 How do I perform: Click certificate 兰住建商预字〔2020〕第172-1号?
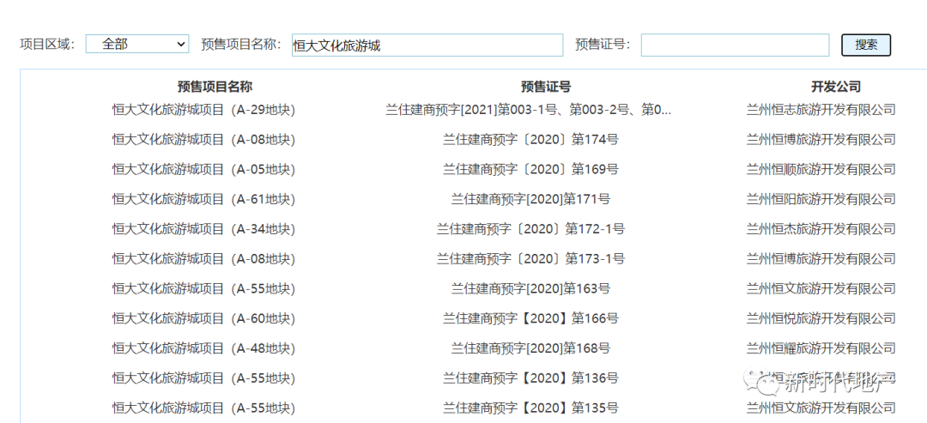[x=531, y=228]
